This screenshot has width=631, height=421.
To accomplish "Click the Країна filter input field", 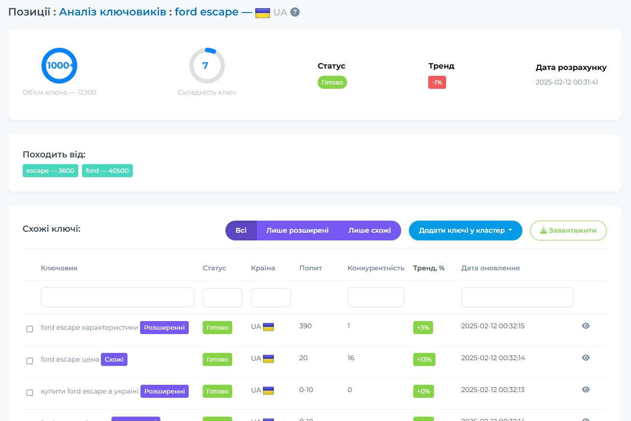I will tap(271, 297).
